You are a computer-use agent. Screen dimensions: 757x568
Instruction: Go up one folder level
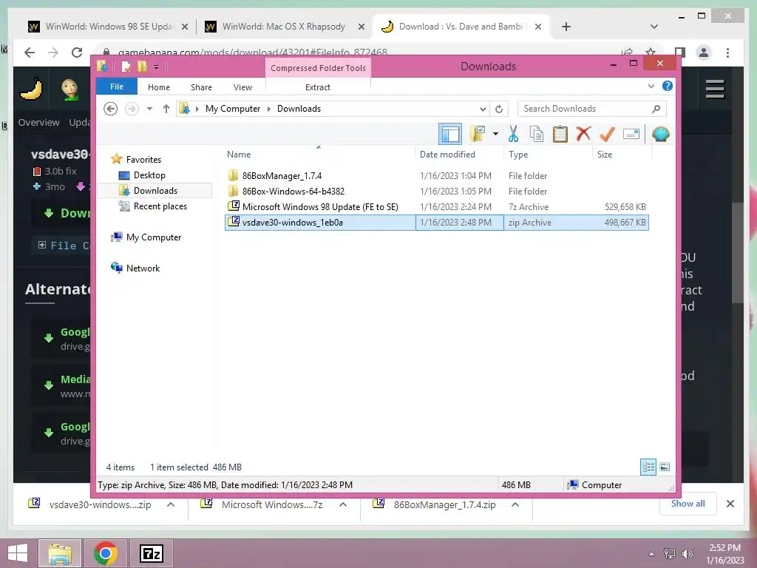[x=166, y=109]
